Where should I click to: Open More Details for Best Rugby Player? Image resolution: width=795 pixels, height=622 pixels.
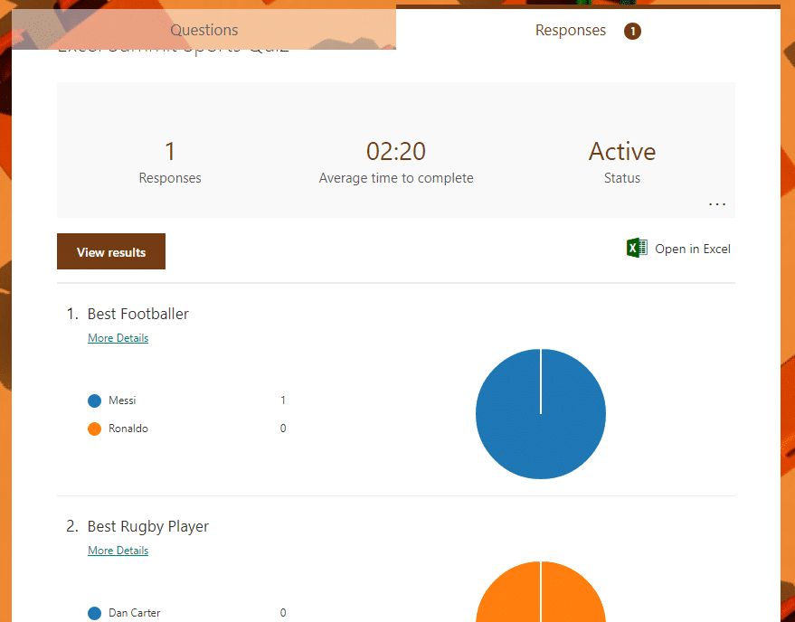coord(118,550)
